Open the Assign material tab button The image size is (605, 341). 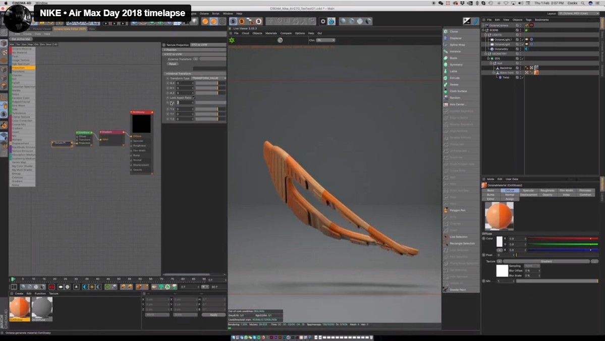[510, 199]
